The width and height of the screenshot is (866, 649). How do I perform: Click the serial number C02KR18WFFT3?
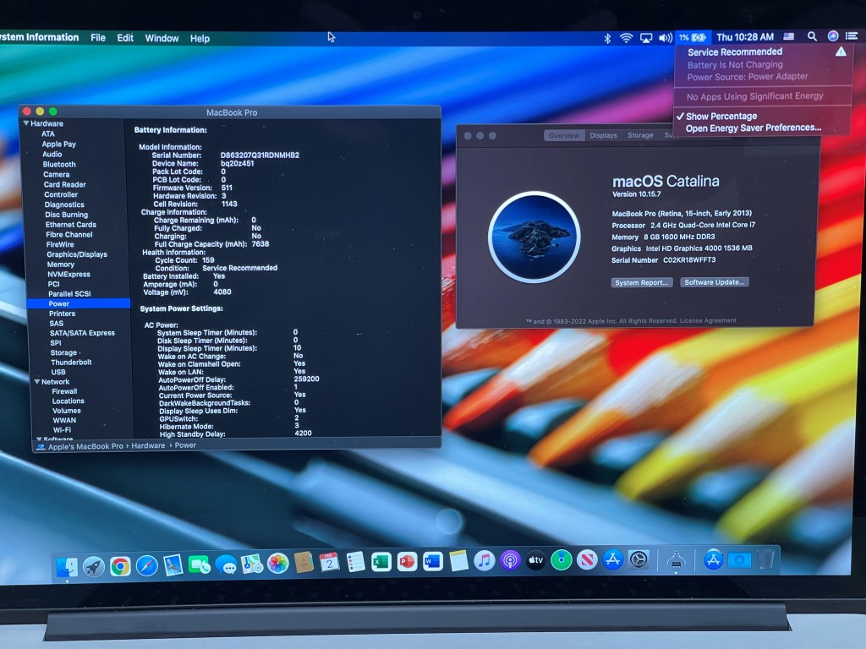(x=689, y=260)
